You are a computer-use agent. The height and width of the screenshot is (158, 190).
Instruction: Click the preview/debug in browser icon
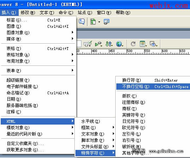tap(98, 44)
